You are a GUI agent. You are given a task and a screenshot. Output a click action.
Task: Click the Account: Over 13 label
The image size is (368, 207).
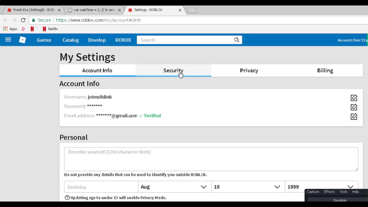click(353, 40)
